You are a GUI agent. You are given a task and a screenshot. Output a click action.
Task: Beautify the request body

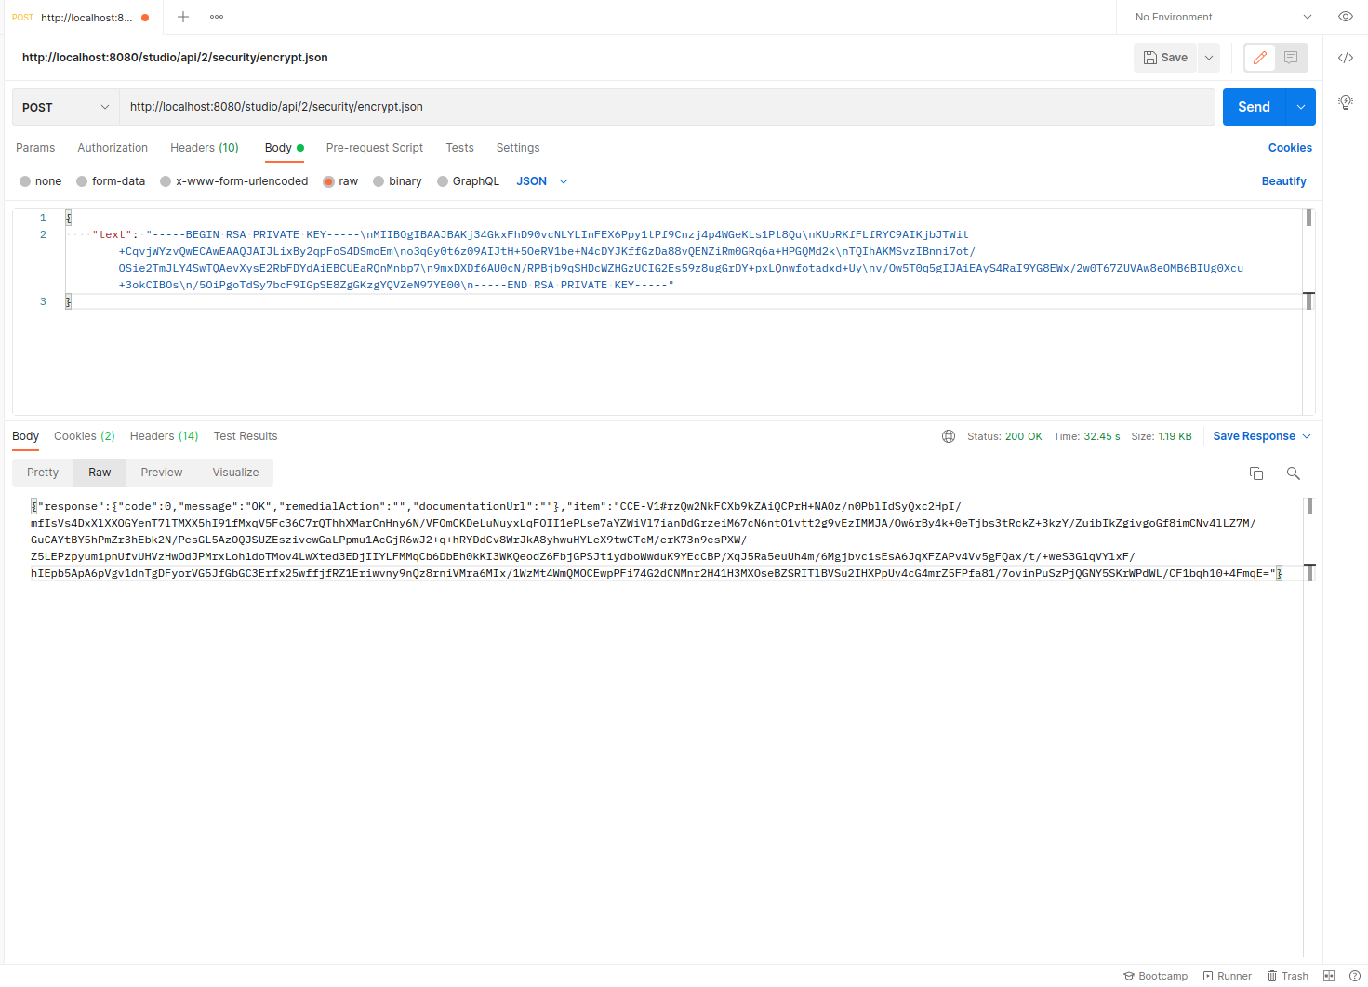point(1283,180)
